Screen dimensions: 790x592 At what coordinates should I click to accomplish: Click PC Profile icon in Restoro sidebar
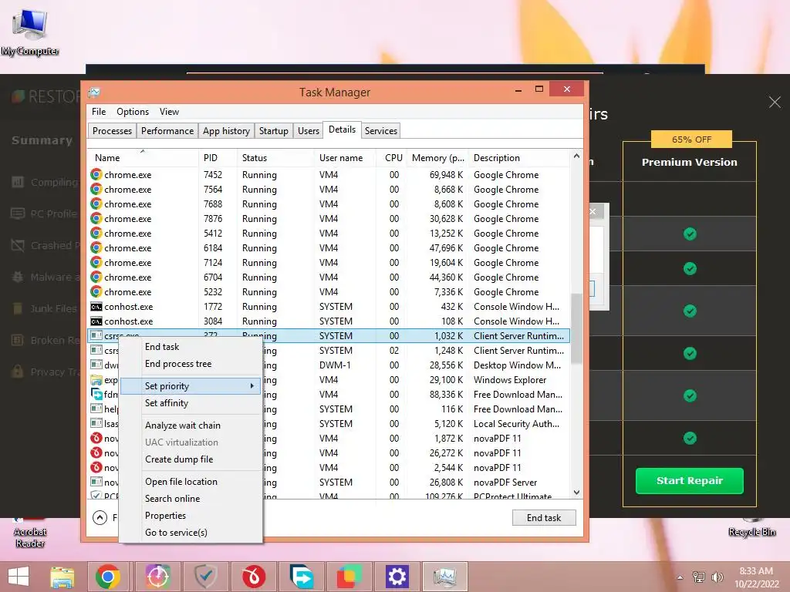[18, 214]
